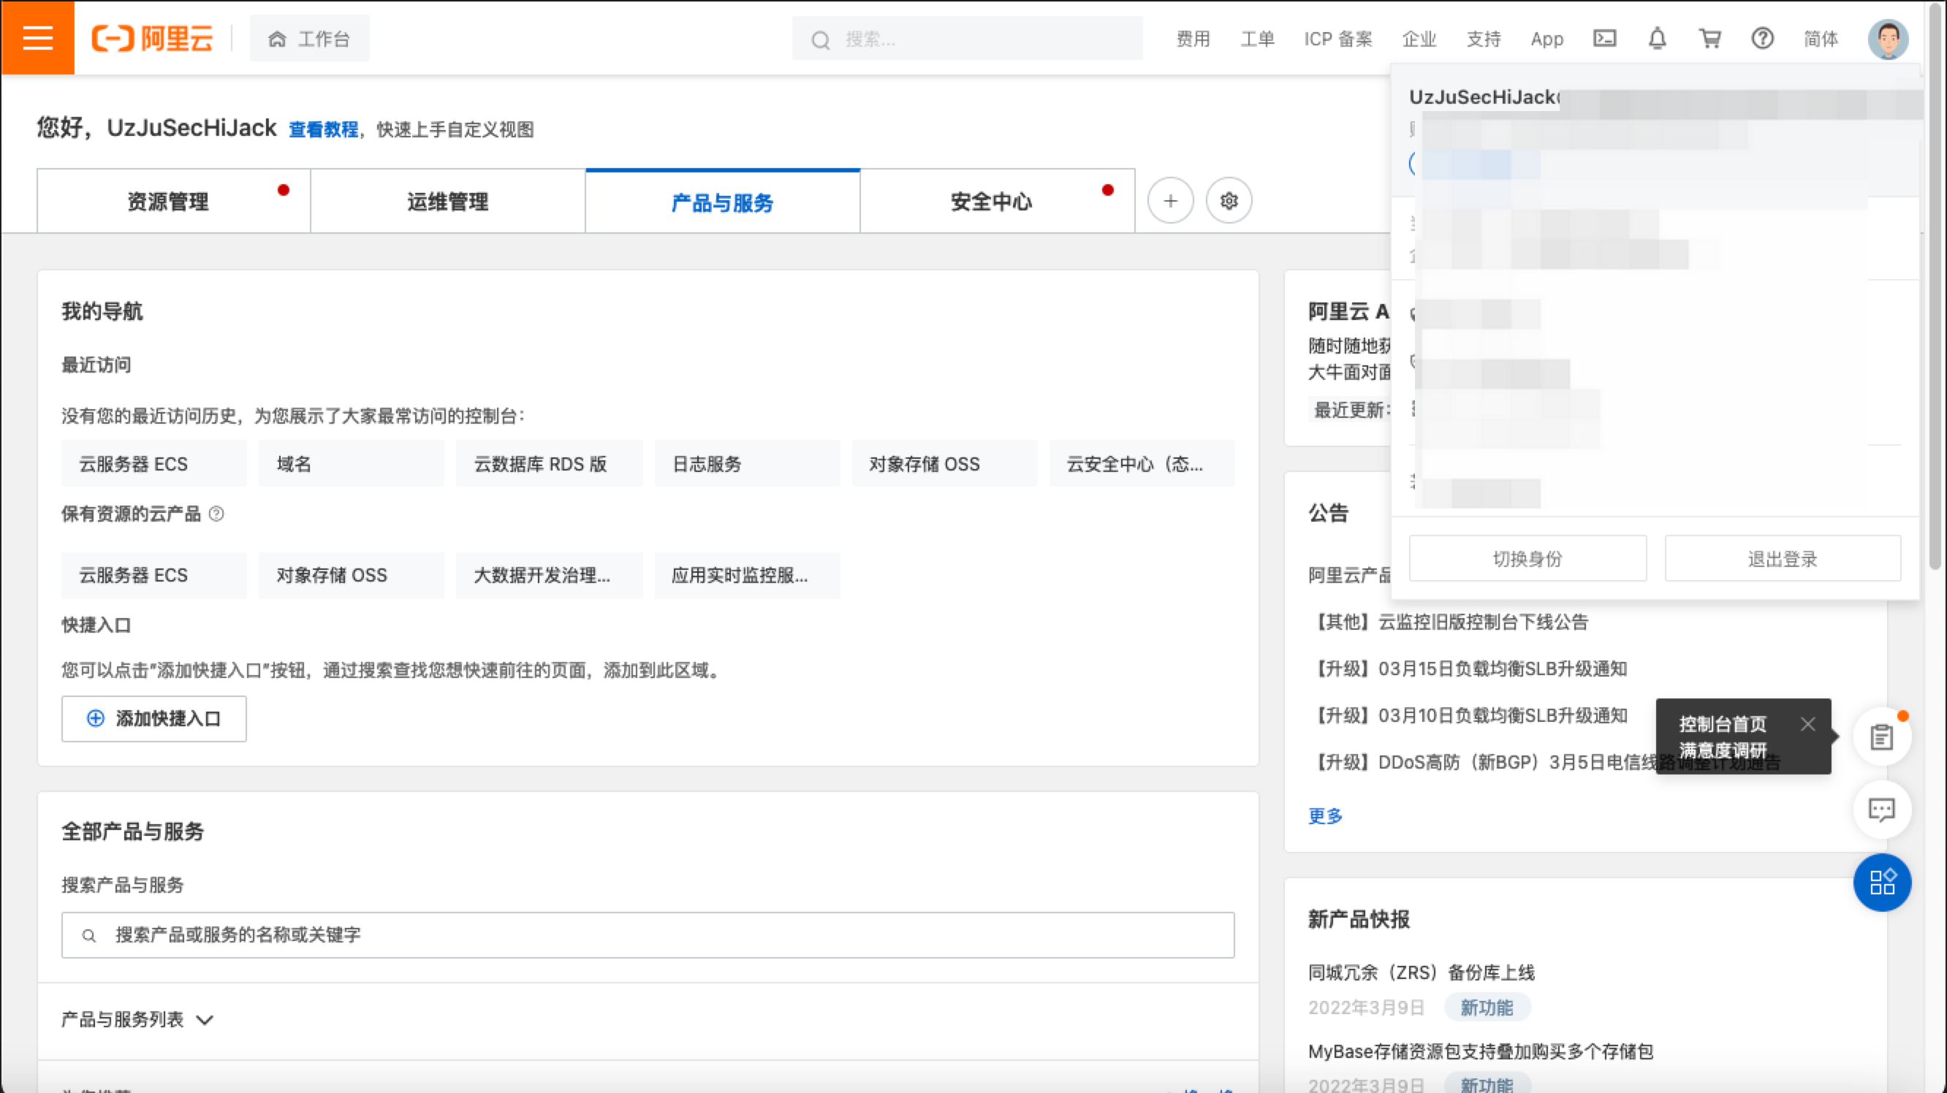Open the notification bell
The image size is (1947, 1093).
[1657, 39]
